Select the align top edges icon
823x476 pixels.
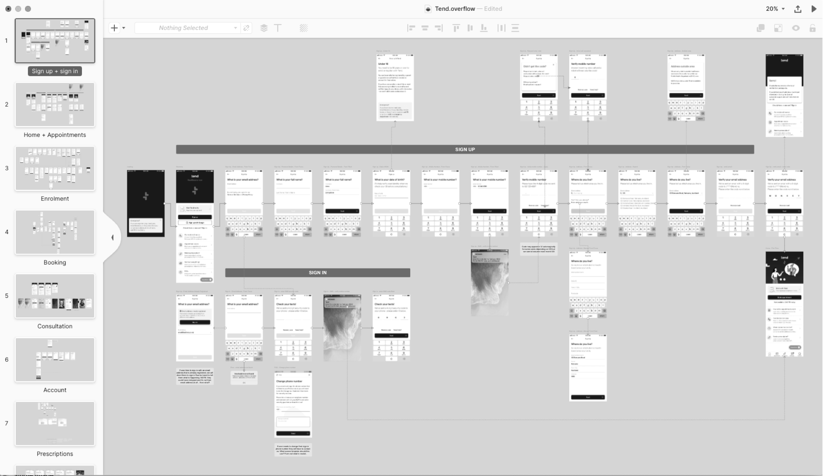(x=456, y=28)
